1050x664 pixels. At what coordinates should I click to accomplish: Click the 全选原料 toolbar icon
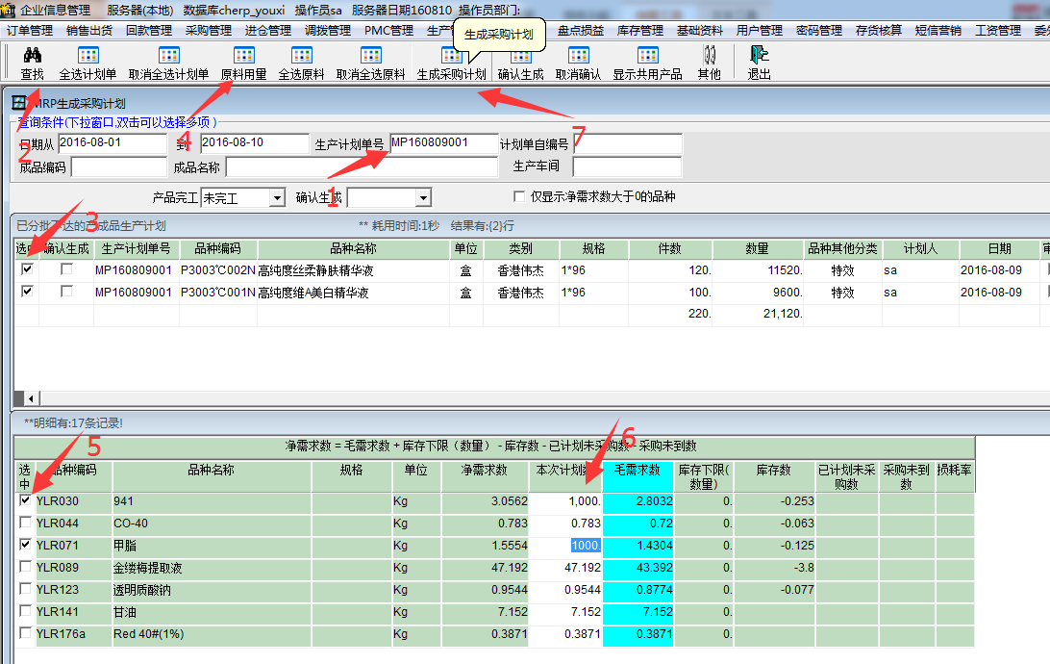[x=301, y=56]
